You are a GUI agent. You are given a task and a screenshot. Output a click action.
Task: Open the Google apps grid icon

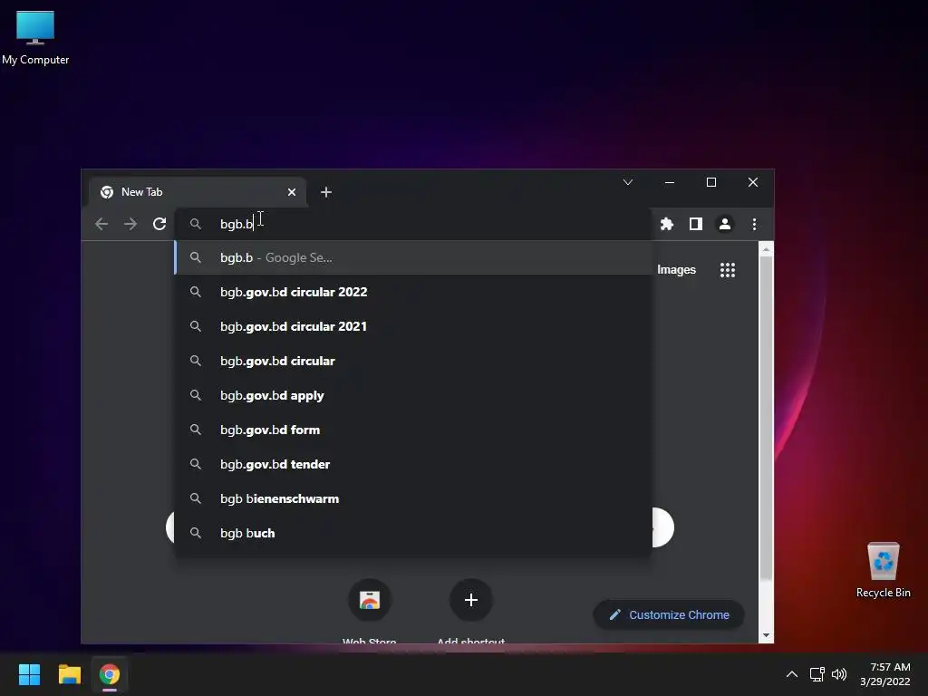click(x=728, y=270)
